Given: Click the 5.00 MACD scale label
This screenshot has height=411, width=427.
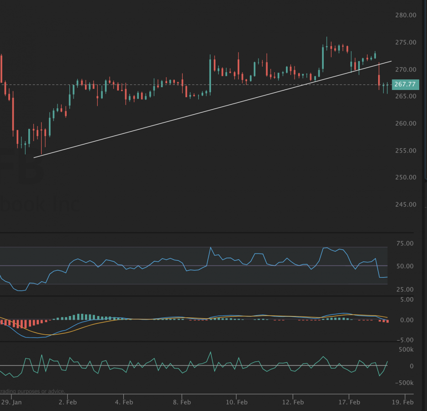Looking at the screenshot, I should coord(407,300).
